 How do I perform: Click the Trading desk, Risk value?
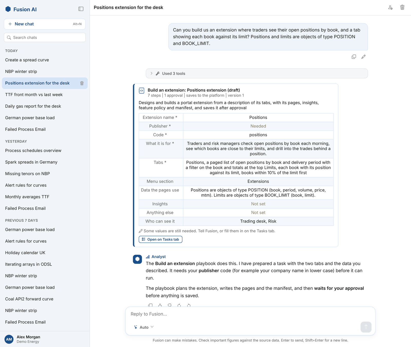point(258,221)
